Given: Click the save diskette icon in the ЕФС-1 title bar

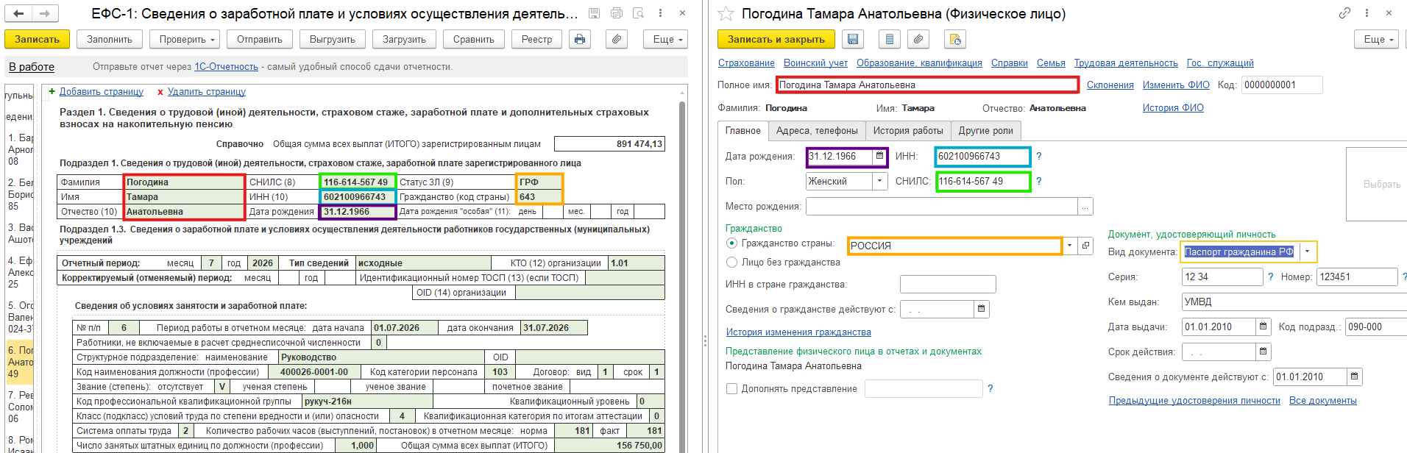Looking at the screenshot, I should [x=594, y=13].
